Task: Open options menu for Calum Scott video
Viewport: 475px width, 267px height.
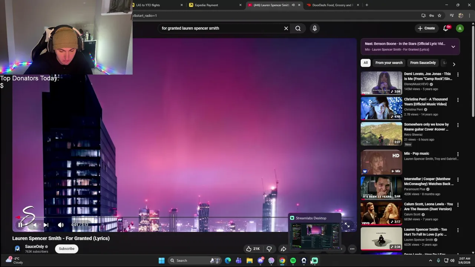Action: (458, 205)
